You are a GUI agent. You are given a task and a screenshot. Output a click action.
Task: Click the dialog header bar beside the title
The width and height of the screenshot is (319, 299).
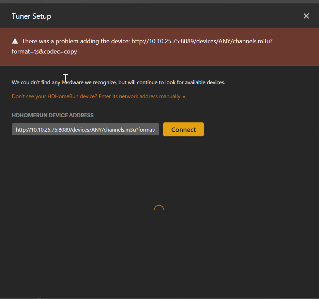point(170,16)
